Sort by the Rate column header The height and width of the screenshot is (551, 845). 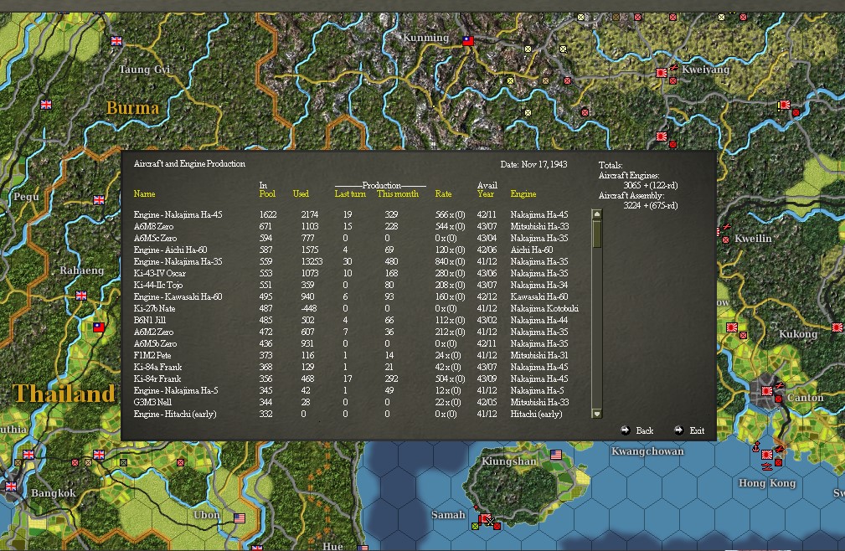(x=444, y=194)
